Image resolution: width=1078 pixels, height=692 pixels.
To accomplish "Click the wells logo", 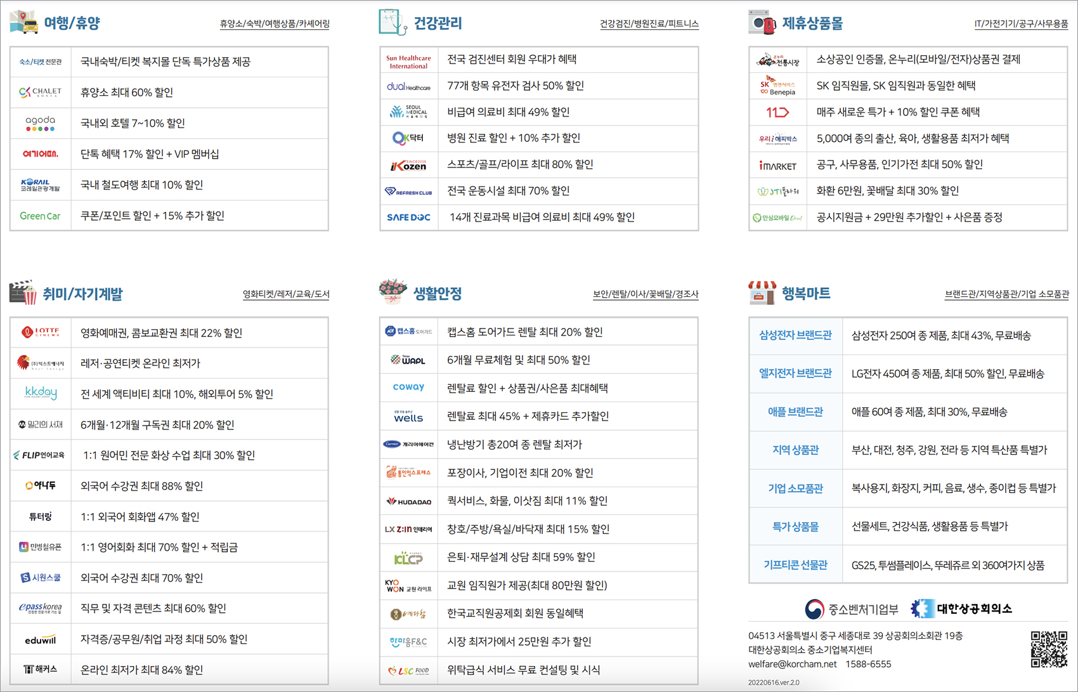I will 408,416.
